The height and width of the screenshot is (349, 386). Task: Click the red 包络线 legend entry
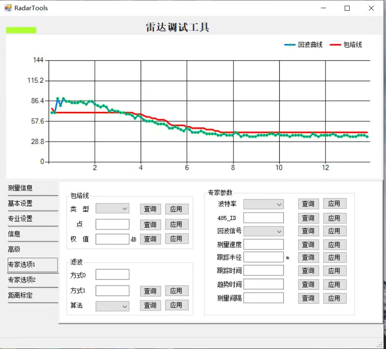[x=346, y=45]
